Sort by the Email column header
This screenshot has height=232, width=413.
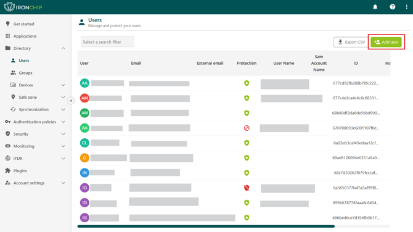(x=136, y=63)
